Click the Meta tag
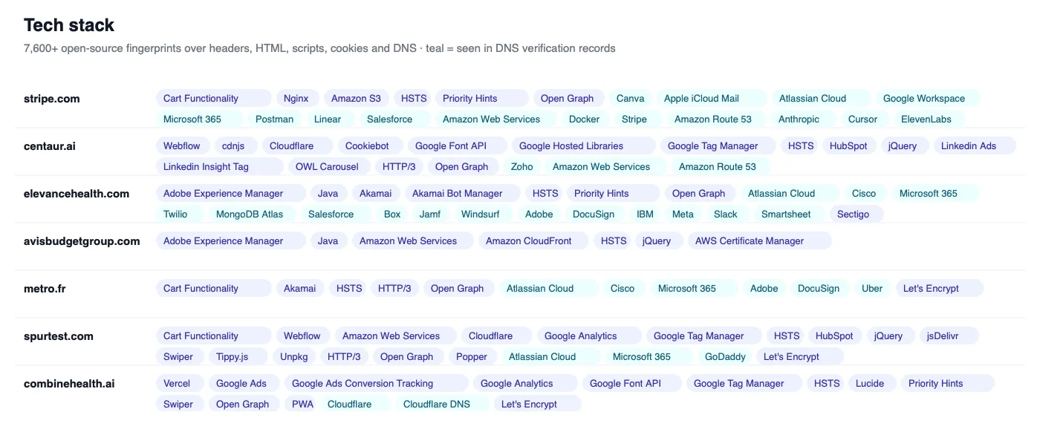This screenshot has height=429, width=1040. 683,214
